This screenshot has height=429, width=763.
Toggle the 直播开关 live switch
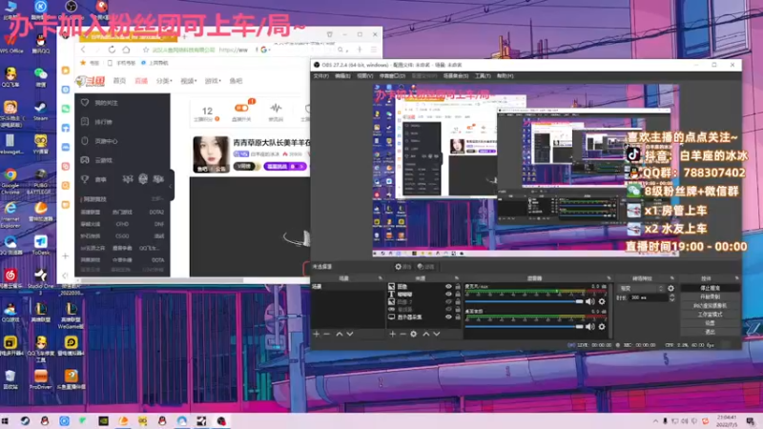point(241,108)
